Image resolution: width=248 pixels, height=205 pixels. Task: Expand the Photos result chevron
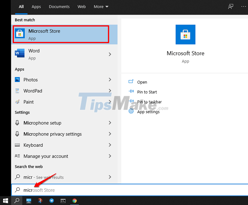(110, 80)
